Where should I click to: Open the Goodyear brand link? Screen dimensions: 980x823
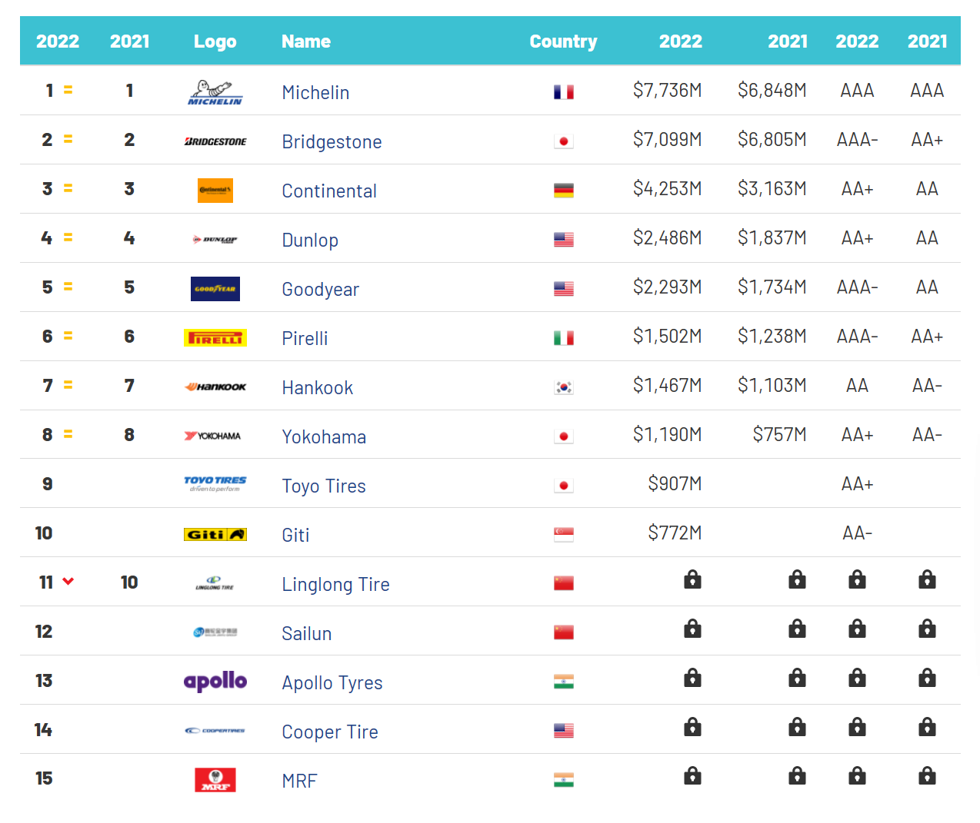[320, 289]
